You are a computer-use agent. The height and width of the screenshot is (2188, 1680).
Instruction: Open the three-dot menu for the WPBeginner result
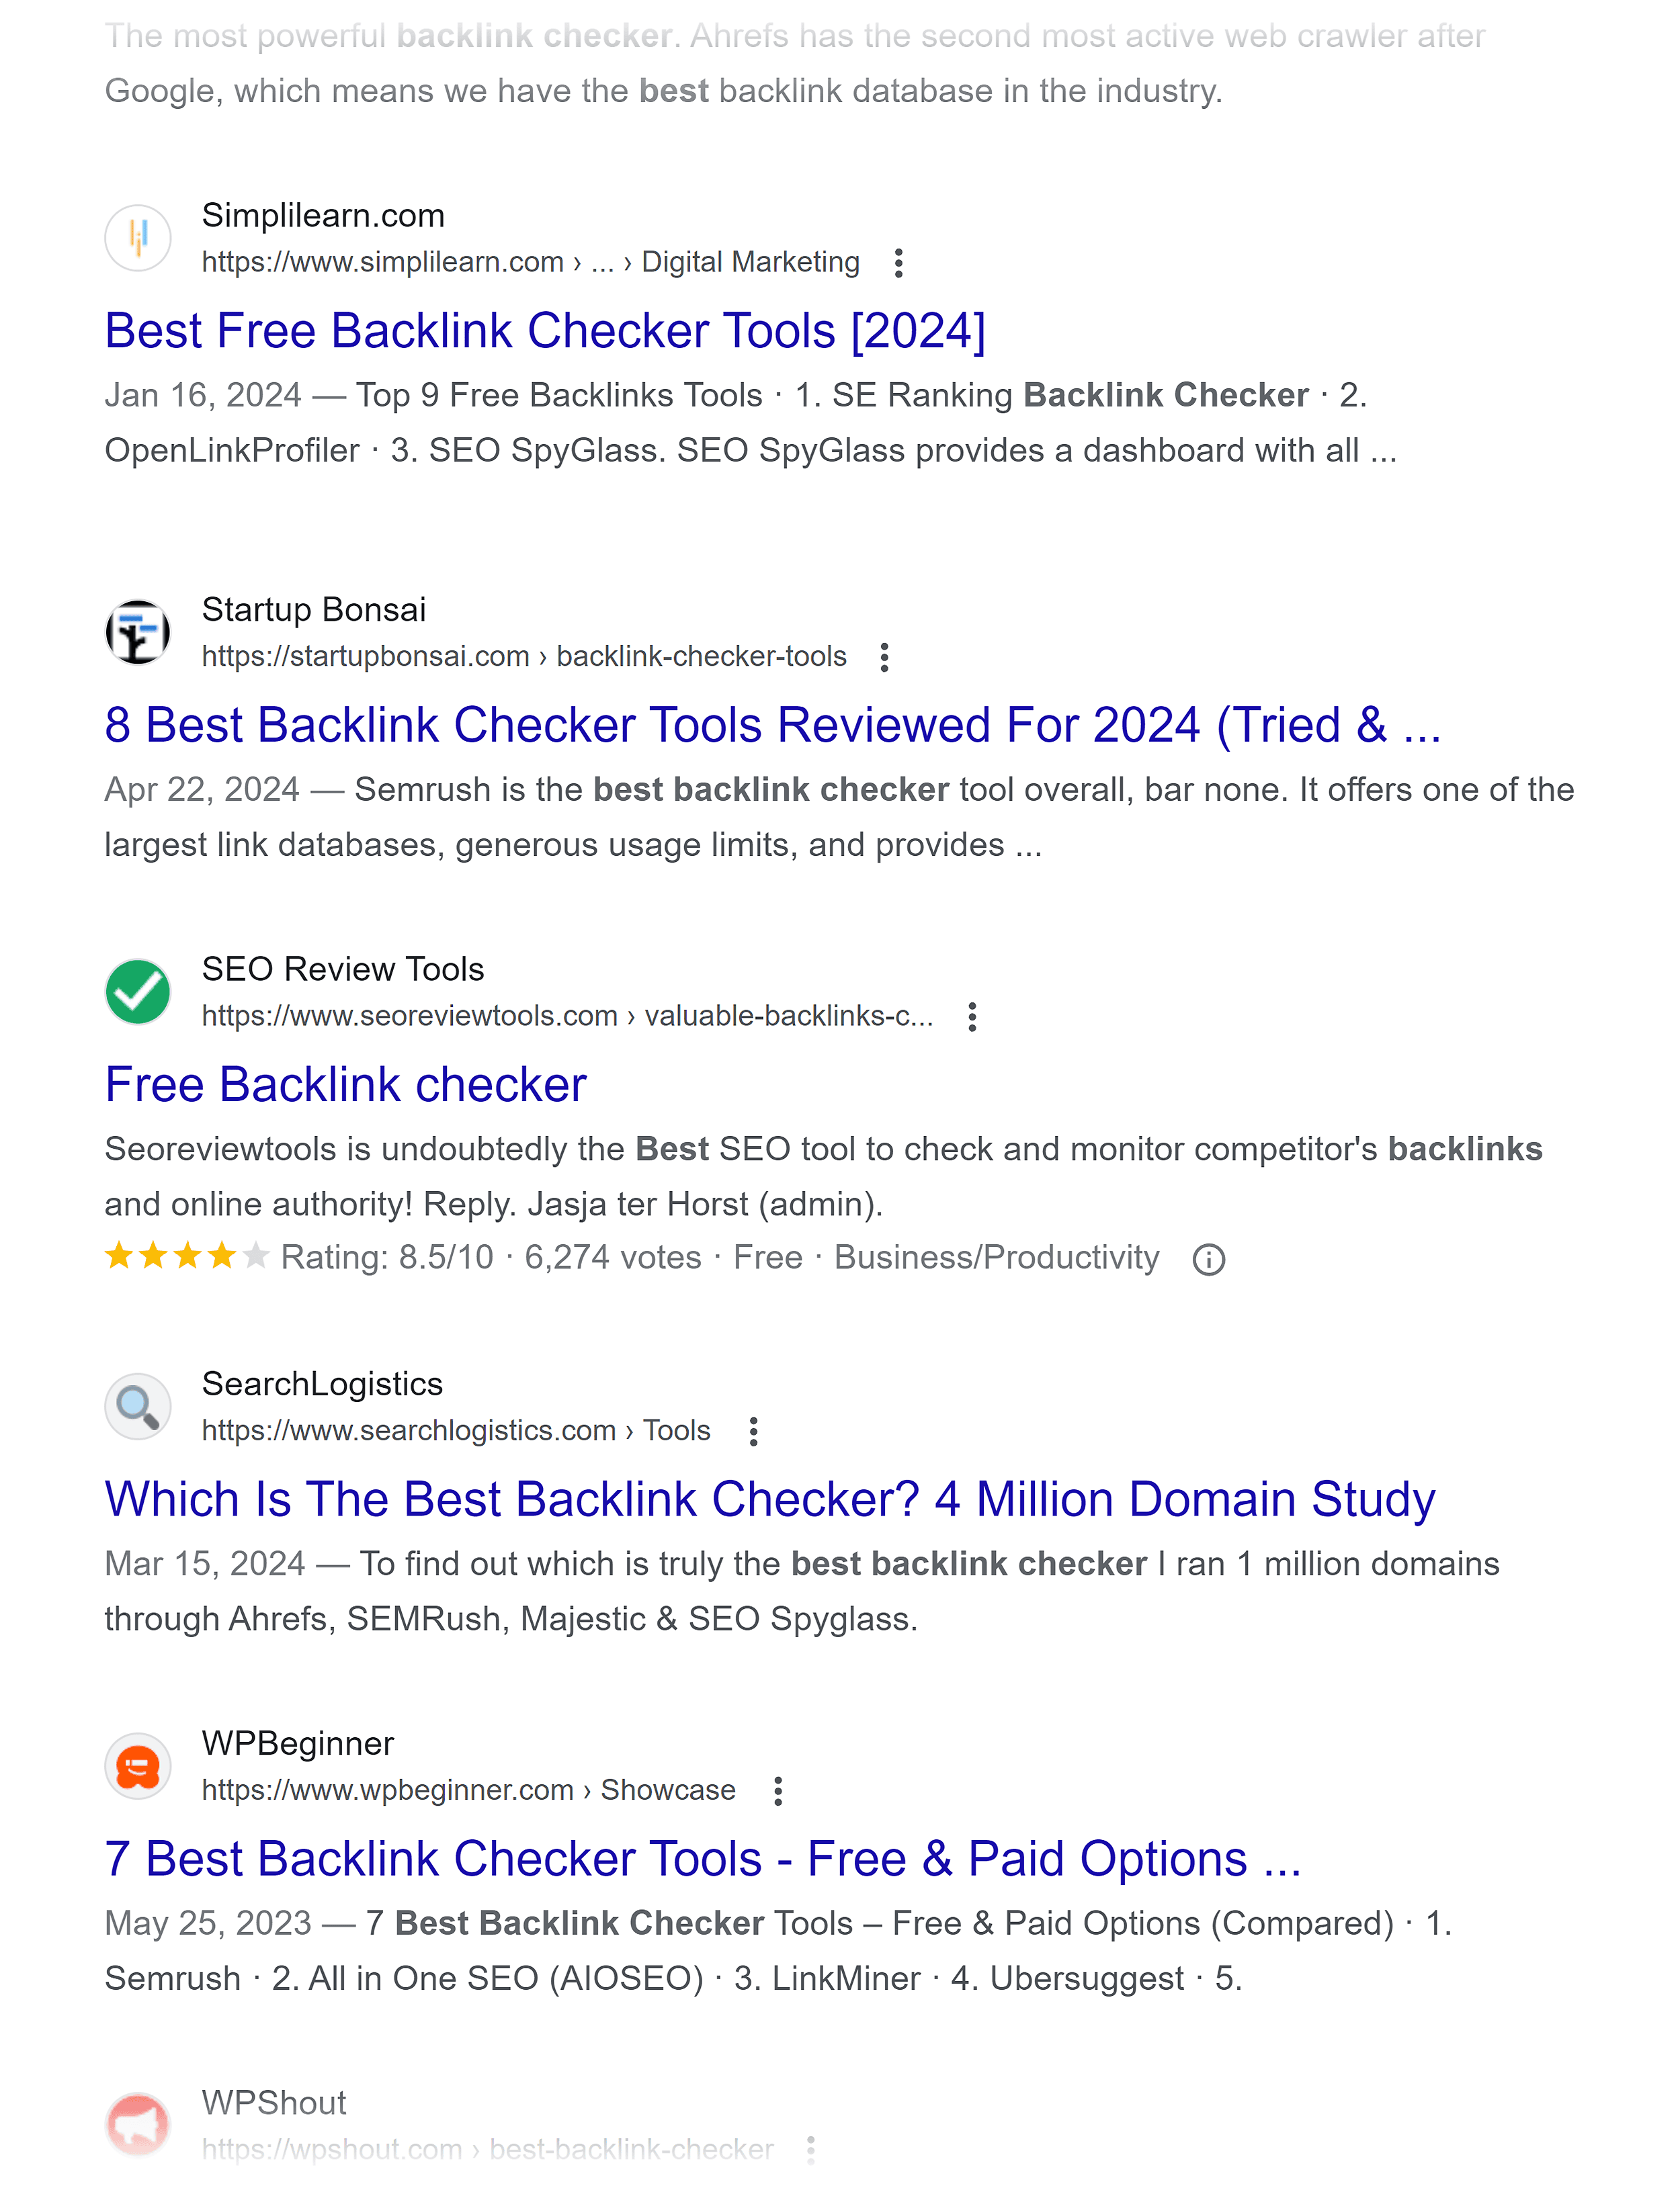pyautogui.click(x=779, y=1790)
